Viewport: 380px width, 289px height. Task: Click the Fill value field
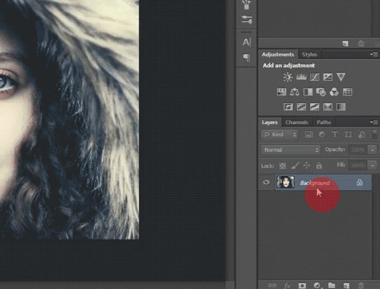pos(358,166)
